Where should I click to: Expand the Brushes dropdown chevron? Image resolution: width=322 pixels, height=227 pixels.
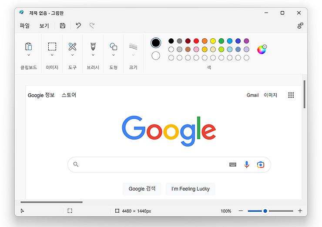coord(93,55)
